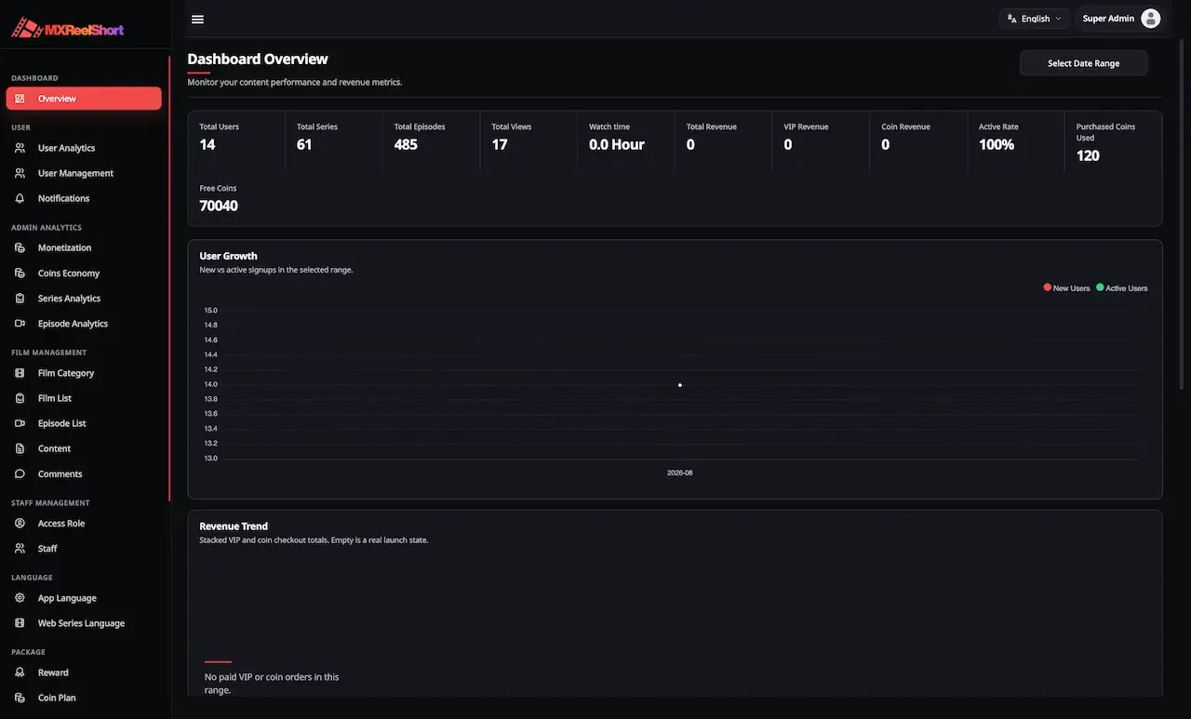Click the data point on User Growth chart
Viewport: 1191px width, 719px height.
[680, 385]
